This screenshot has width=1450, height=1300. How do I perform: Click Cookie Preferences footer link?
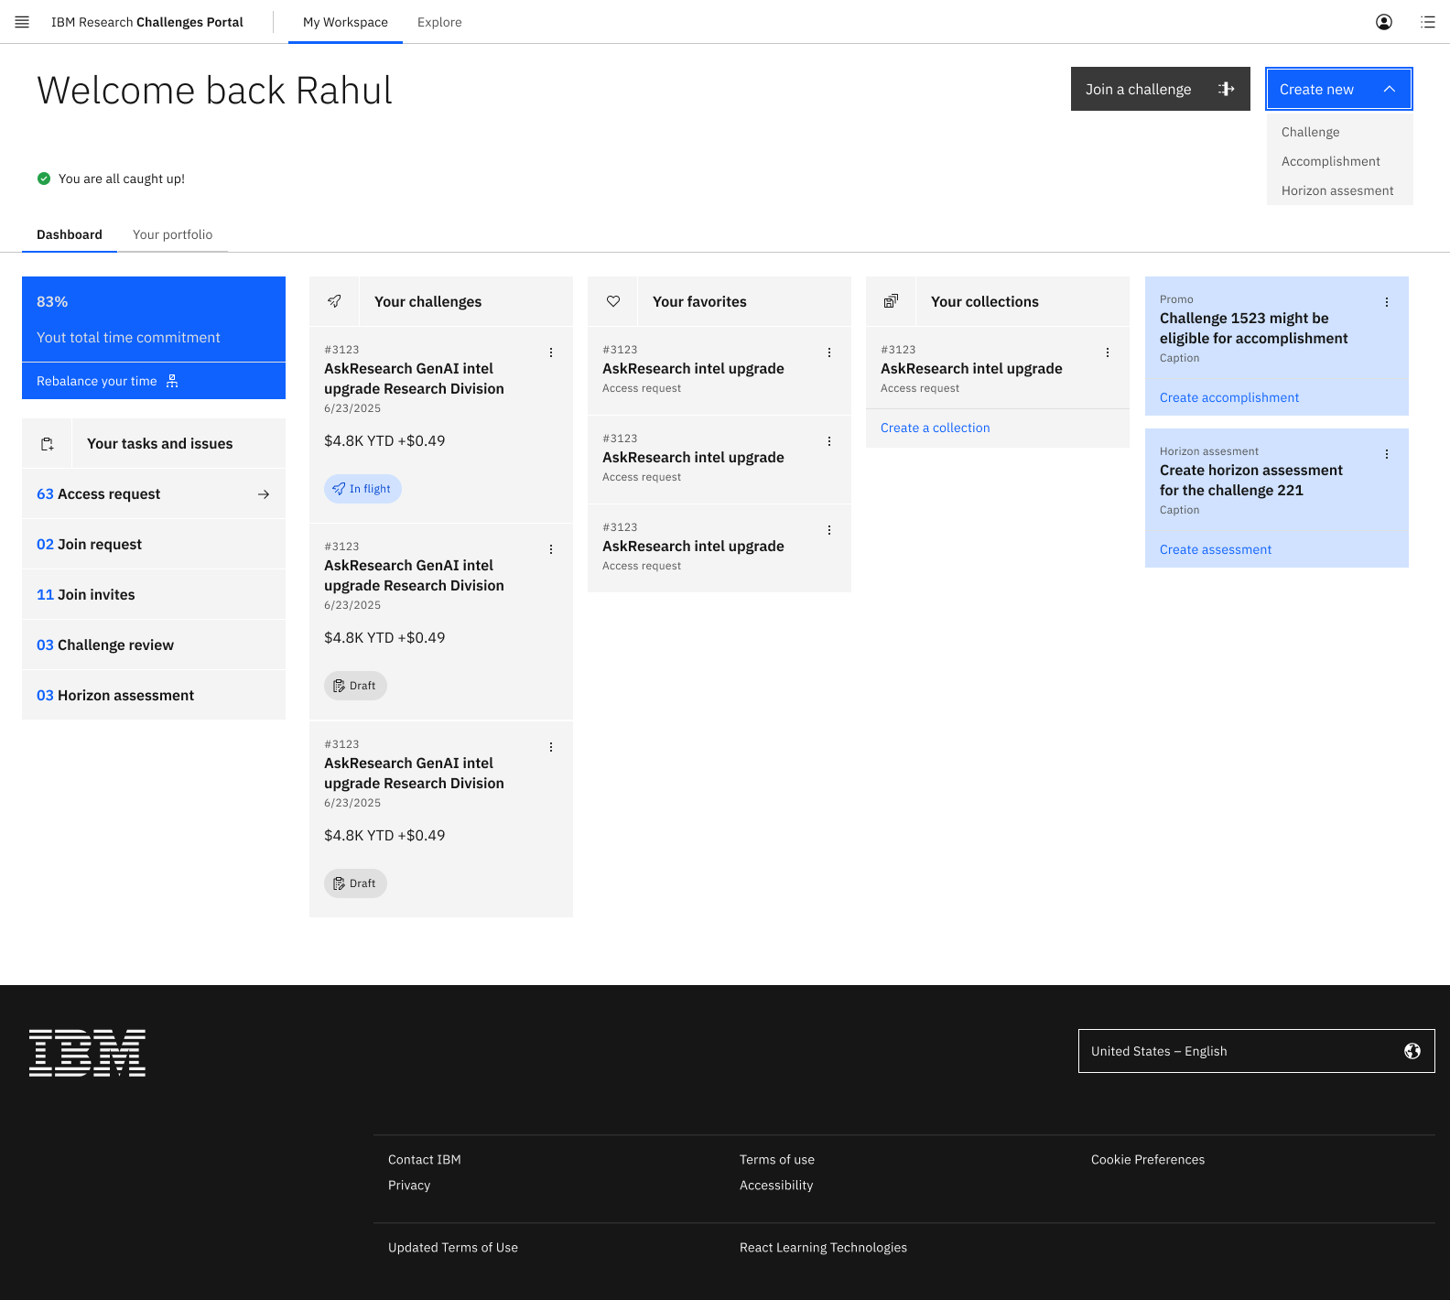tap(1148, 1159)
